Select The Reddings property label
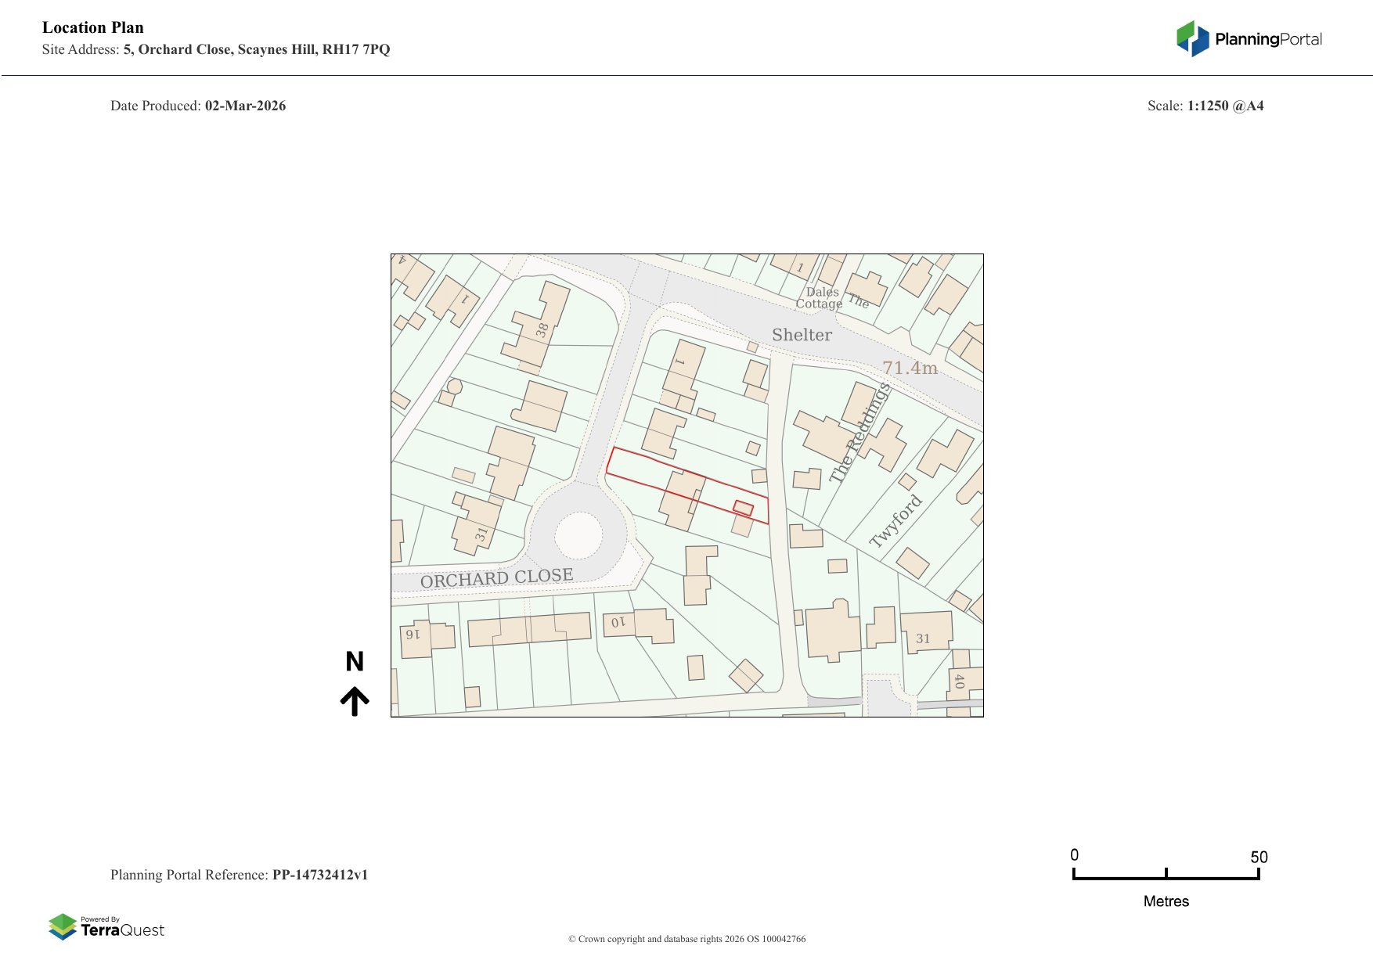Screen dimensions: 1373x971 pyautogui.click(x=859, y=434)
